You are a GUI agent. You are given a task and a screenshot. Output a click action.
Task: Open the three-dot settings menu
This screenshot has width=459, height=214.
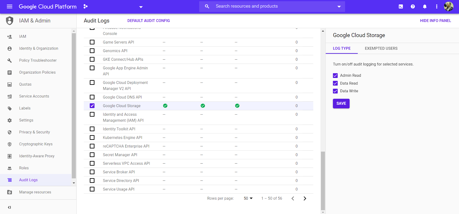tap(437, 7)
